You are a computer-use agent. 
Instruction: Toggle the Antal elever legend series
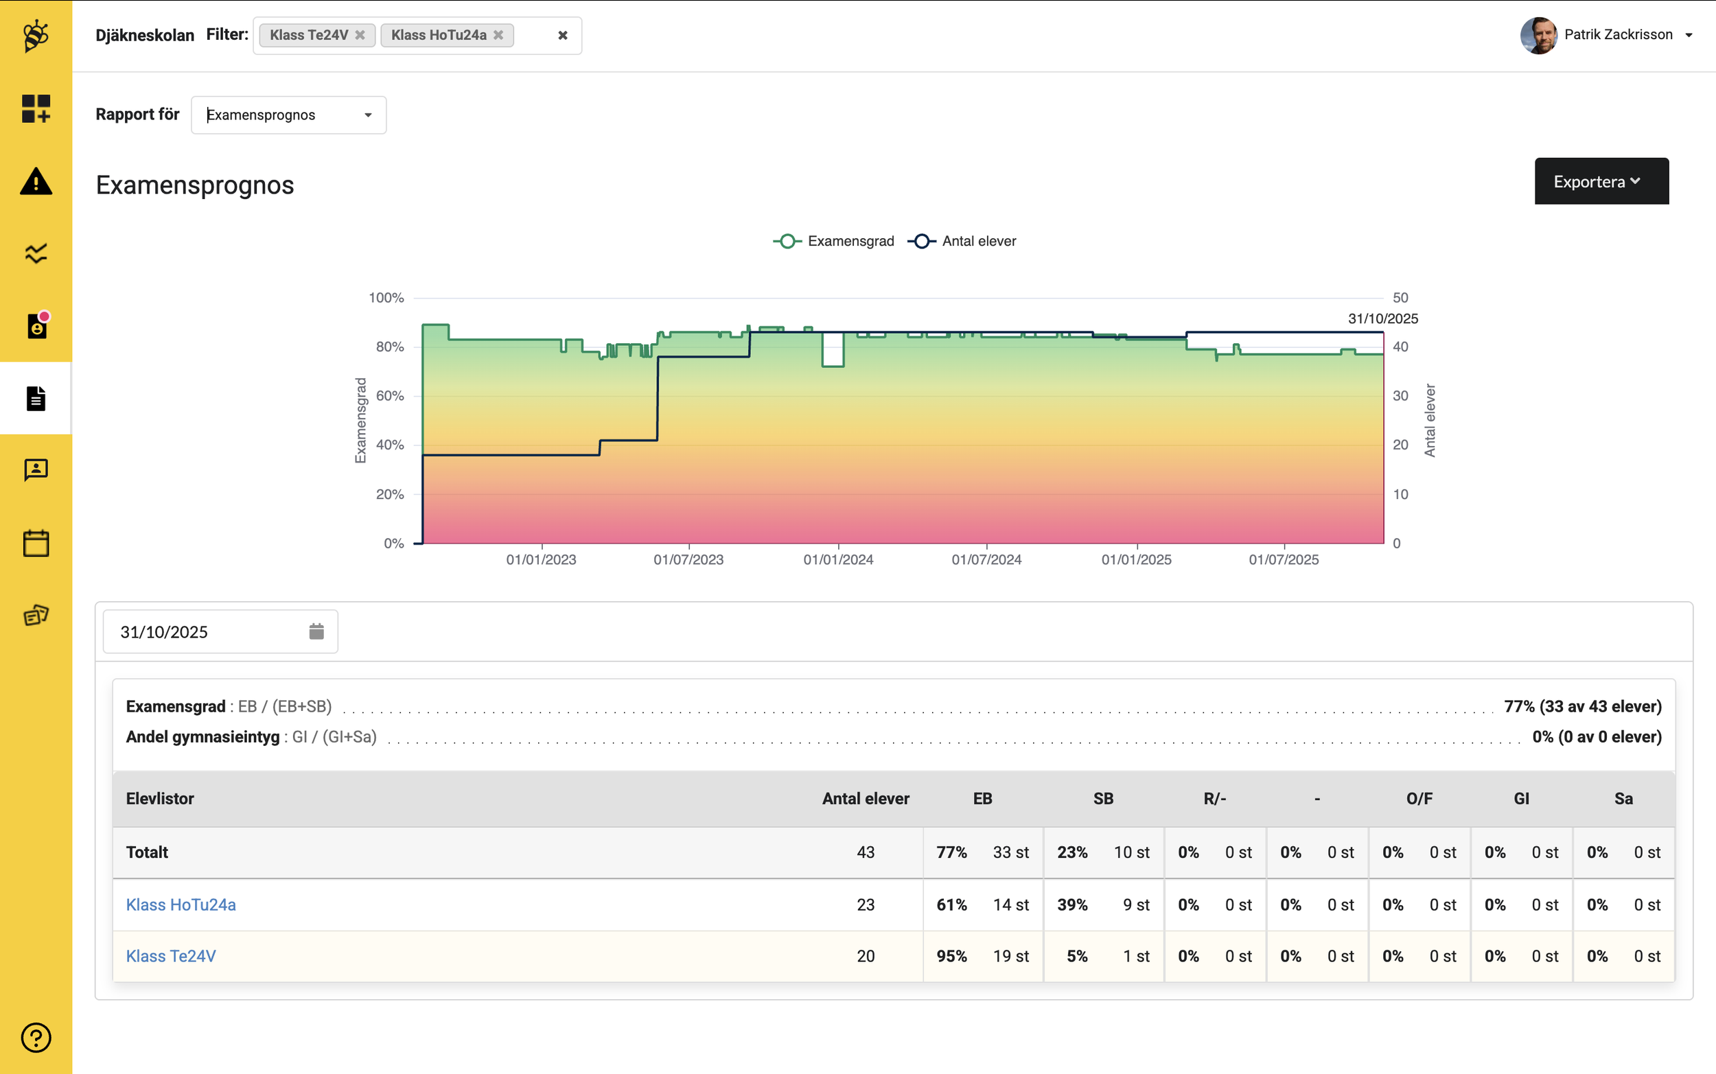click(x=962, y=241)
